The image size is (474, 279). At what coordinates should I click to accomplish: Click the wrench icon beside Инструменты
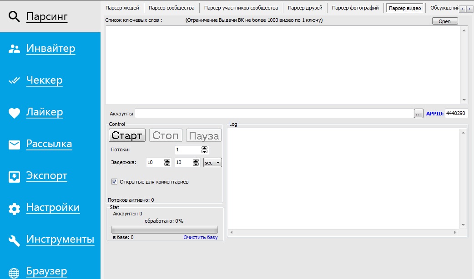(15, 240)
